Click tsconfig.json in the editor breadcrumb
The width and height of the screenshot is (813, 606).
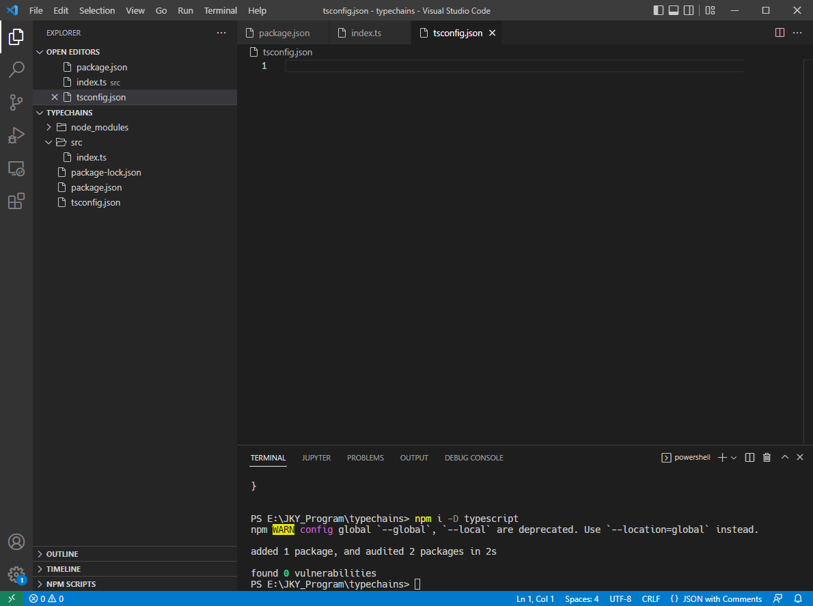[x=287, y=52]
